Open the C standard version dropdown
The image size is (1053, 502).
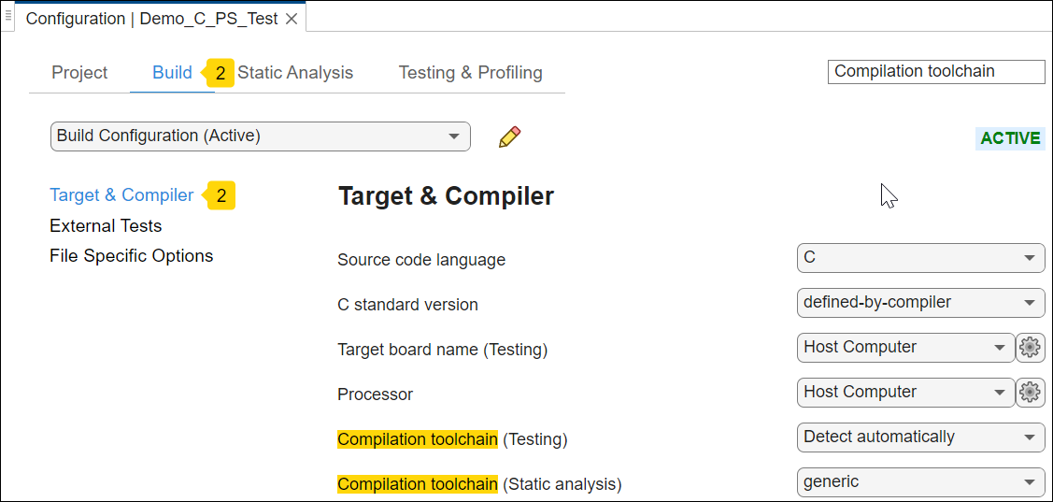[x=920, y=303]
